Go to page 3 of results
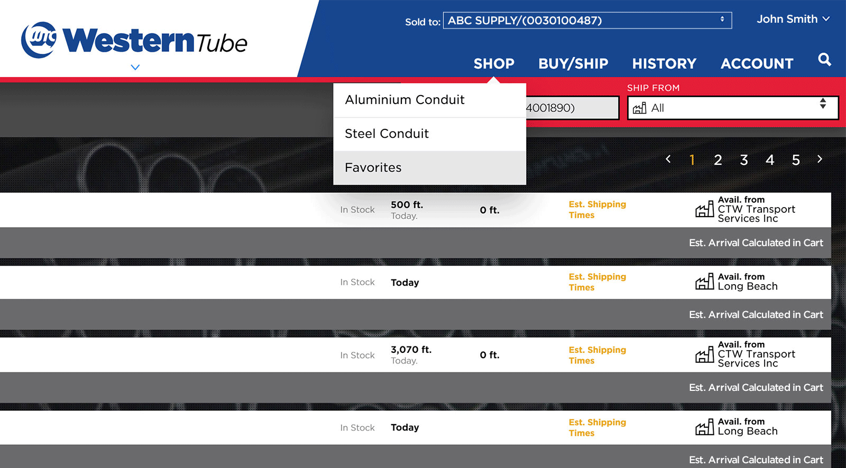 744,160
